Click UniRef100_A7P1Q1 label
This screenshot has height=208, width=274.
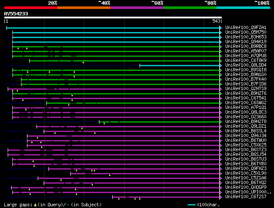pos(246,108)
